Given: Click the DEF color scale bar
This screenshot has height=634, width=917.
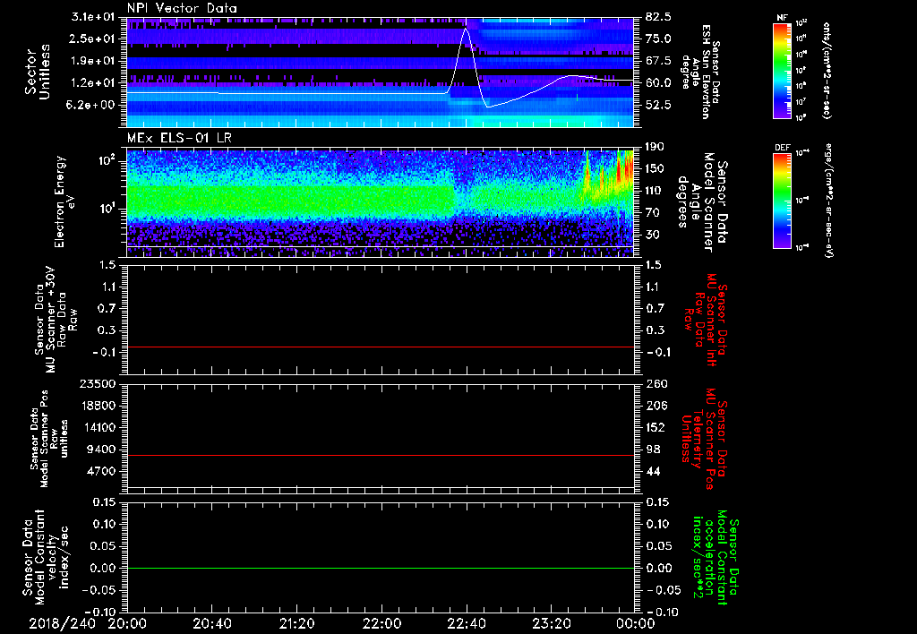Looking at the screenshot, I should (782, 199).
